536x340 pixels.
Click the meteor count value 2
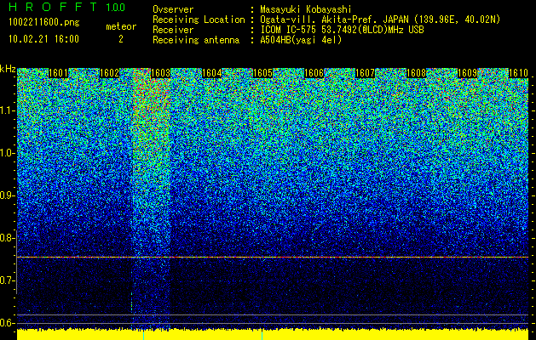pyautogui.click(x=121, y=39)
